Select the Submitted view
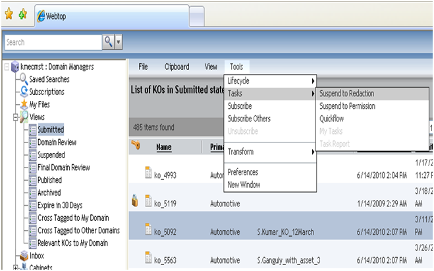434x271 pixels. pos(51,130)
